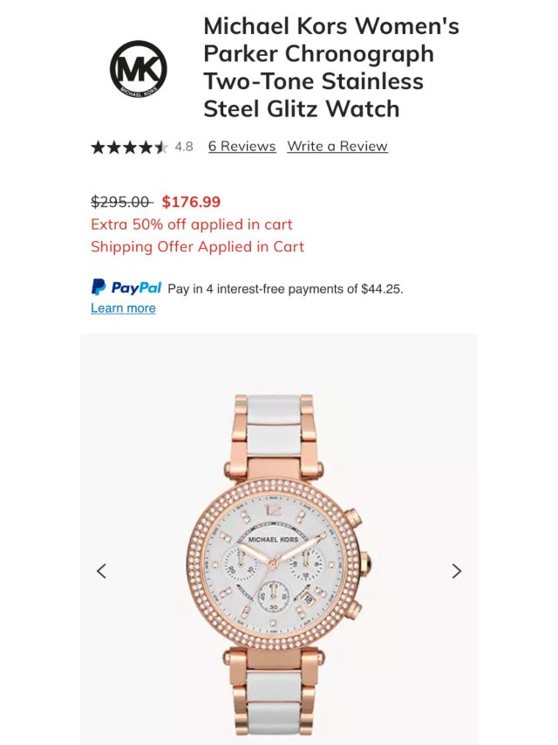
Task: Open PayPal Learn more link
Action: click(123, 308)
